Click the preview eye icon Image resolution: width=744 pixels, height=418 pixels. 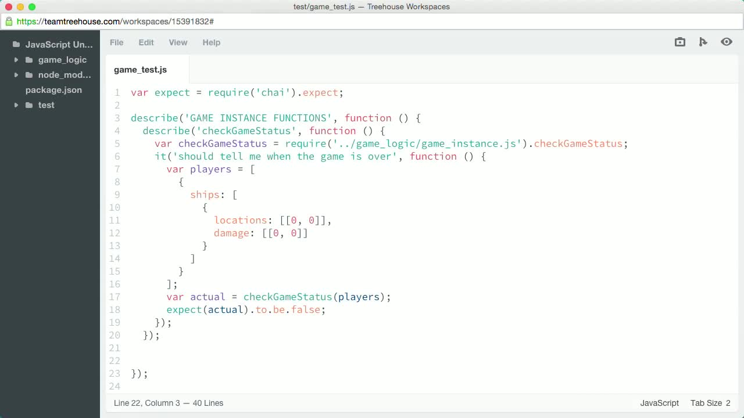point(727,42)
